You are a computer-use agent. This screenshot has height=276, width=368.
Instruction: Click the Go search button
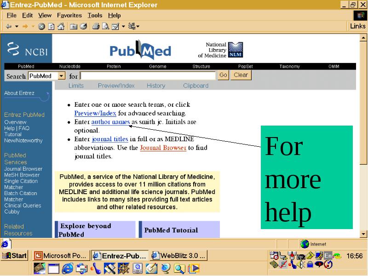(x=223, y=75)
